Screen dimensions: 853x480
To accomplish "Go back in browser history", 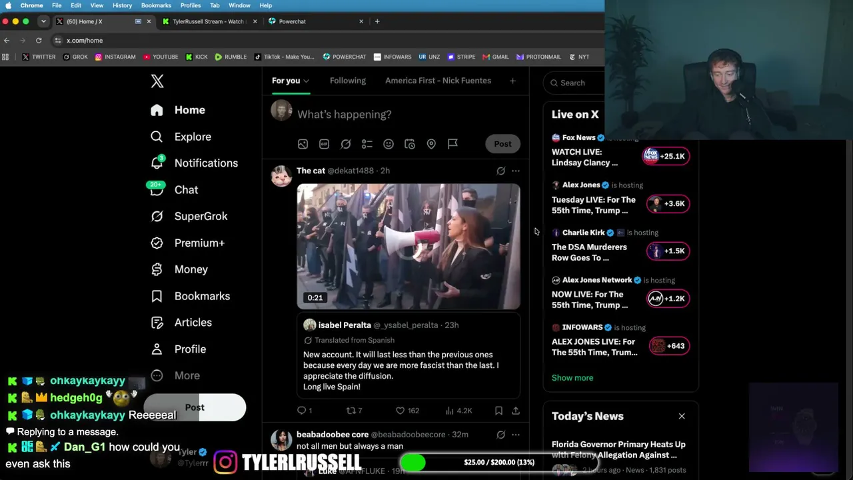I will (x=7, y=41).
